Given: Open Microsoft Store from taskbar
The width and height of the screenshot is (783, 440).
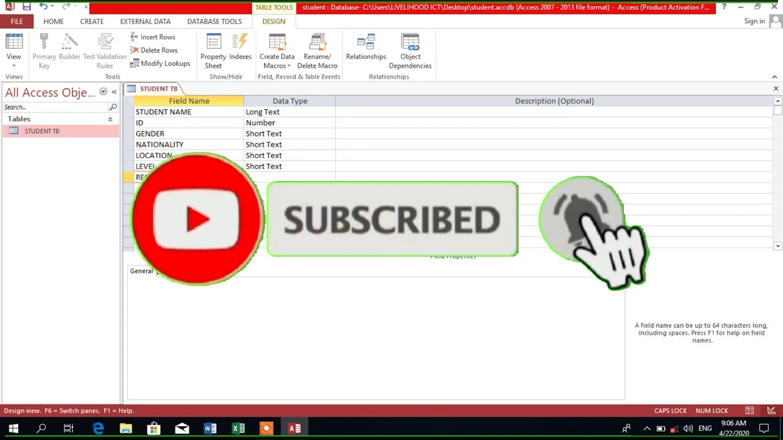Looking at the screenshot, I should click(154, 428).
